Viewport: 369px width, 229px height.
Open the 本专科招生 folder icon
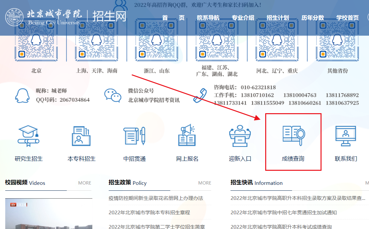tap(81, 136)
